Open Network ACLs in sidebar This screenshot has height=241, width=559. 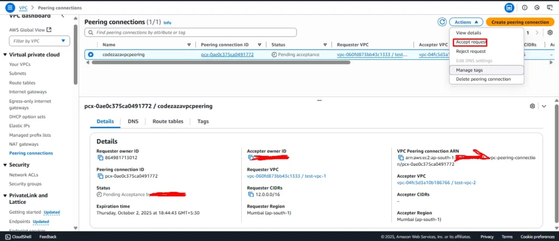tap(23, 175)
